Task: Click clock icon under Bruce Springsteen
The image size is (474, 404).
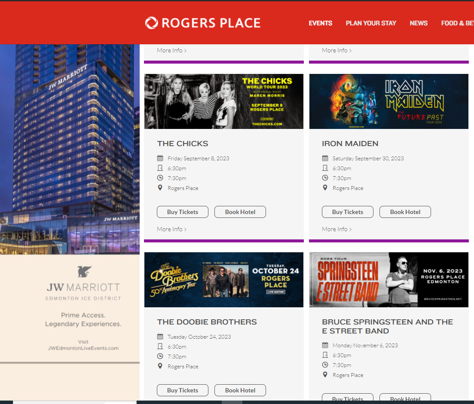Action: [325, 365]
